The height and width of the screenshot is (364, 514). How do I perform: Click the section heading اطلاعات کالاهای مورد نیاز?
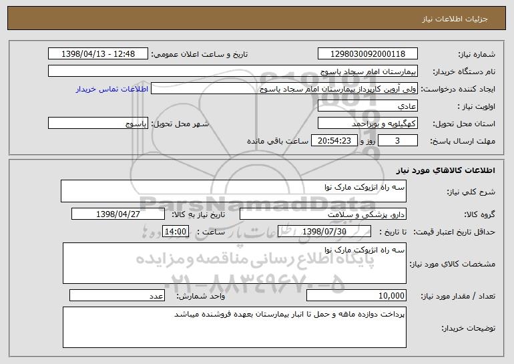[445, 170]
